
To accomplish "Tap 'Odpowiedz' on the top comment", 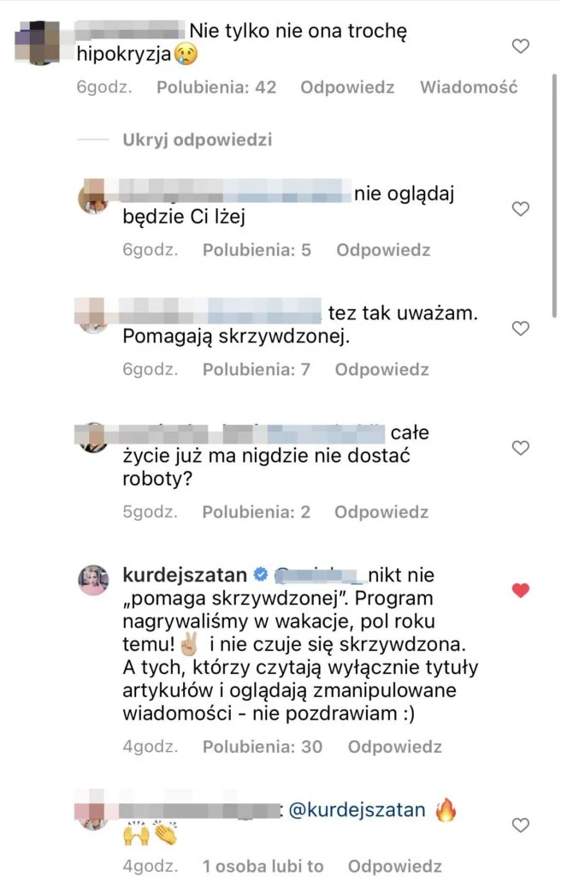I will [x=346, y=87].
